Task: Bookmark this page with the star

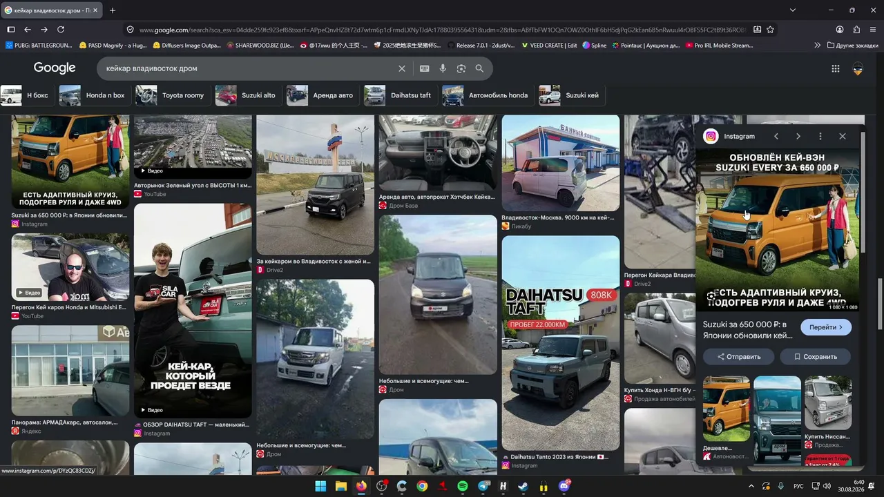Action: coord(770,30)
